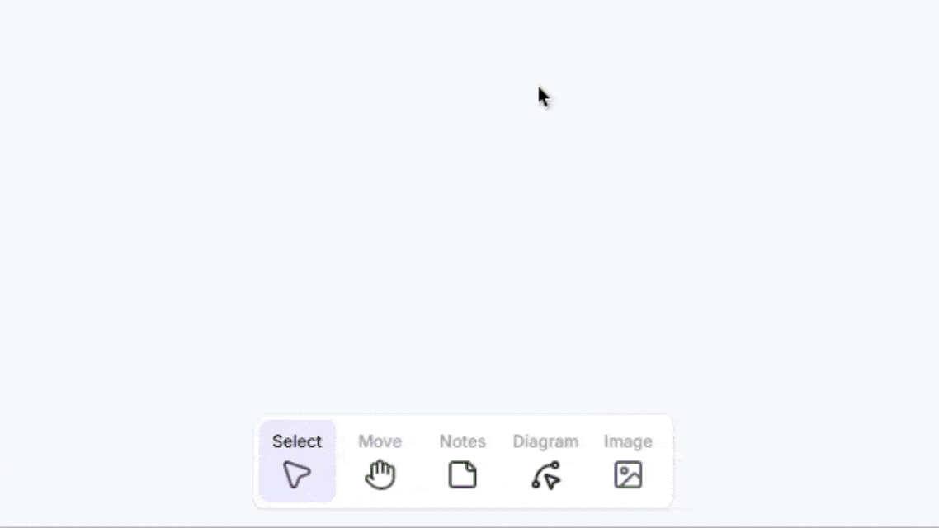Tap the connector path node glyph

(545, 474)
